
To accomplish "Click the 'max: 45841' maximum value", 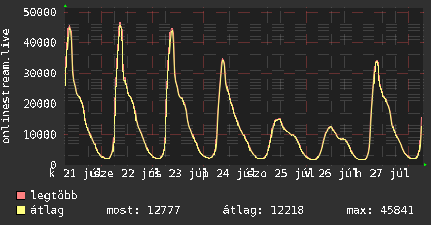I will click(380, 210).
